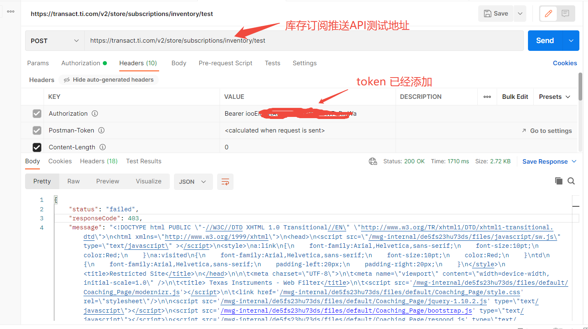
Task: Open the www.w3.org/1999/xhtml link in response
Action: [217, 237]
